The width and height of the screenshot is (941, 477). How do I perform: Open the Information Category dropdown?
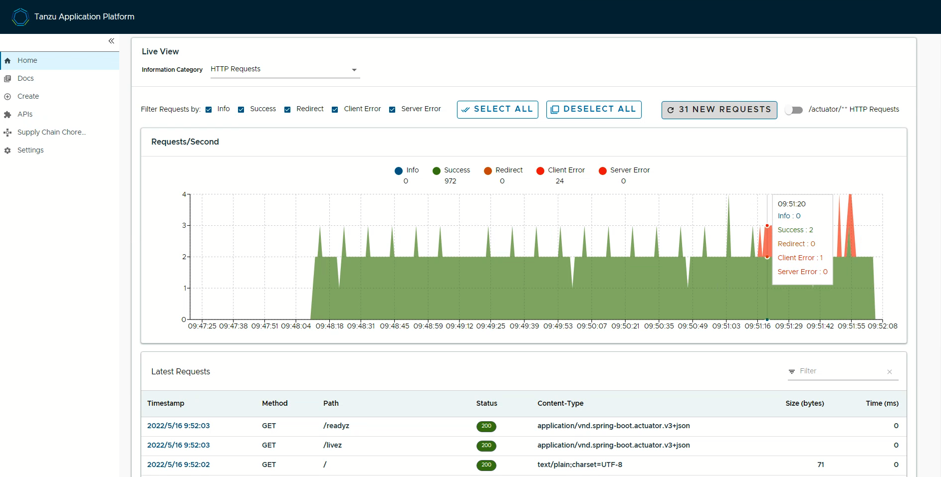tap(284, 69)
